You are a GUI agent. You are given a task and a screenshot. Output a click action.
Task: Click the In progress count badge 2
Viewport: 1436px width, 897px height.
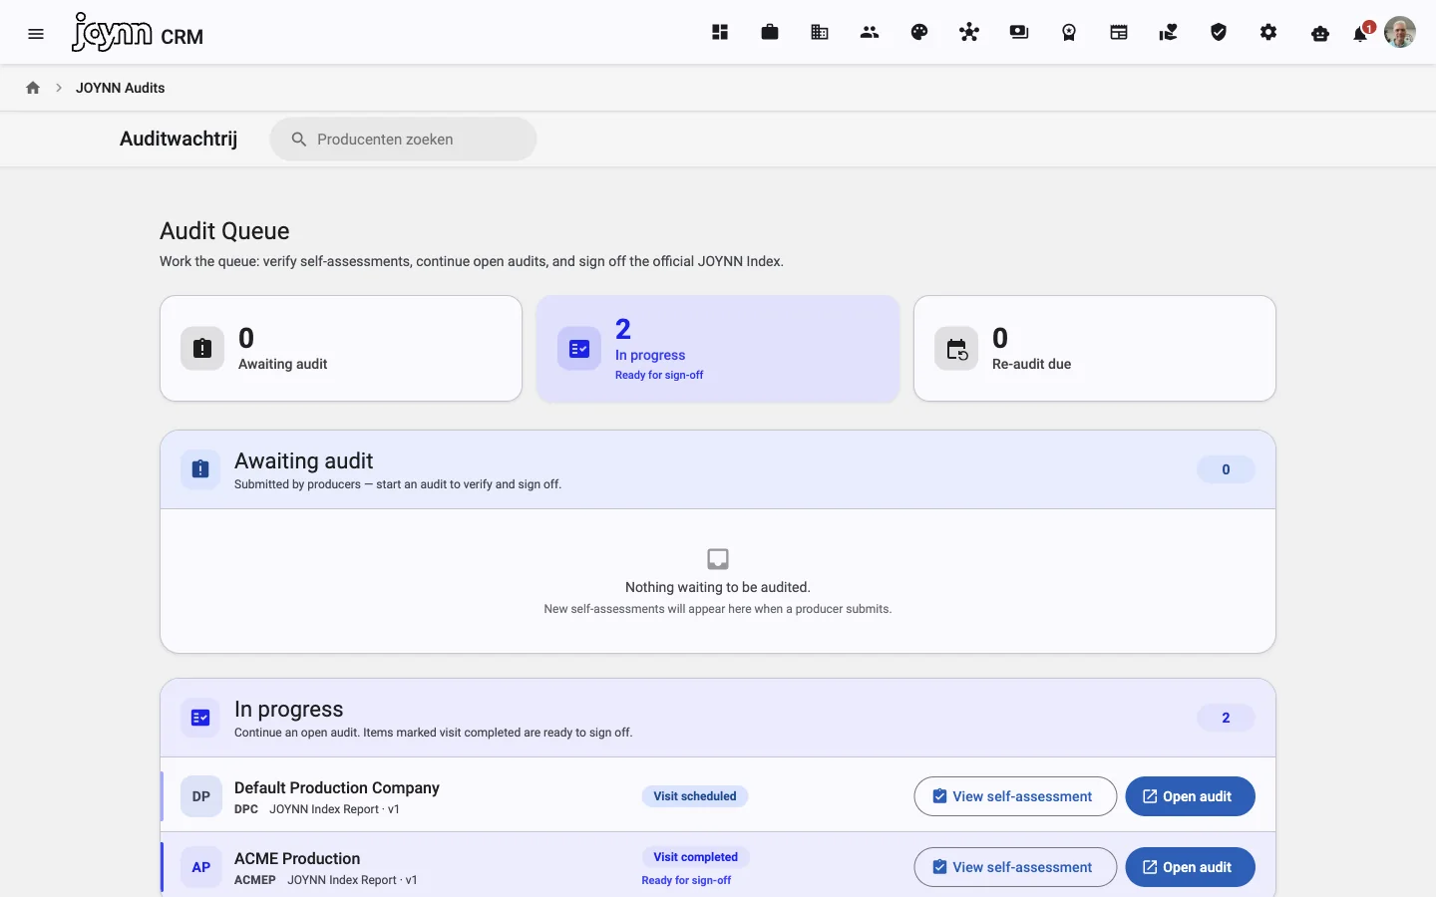pyautogui.click(x=1226, y=718)
